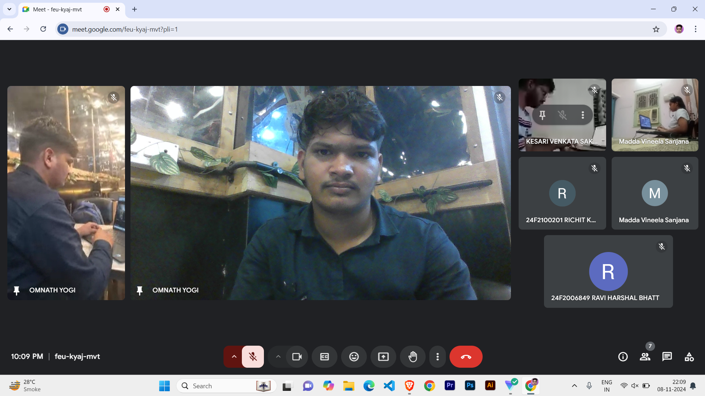Open more options three-dot menu in toolbar
This screenshot has height=396, width=705.
pos(437,357)
